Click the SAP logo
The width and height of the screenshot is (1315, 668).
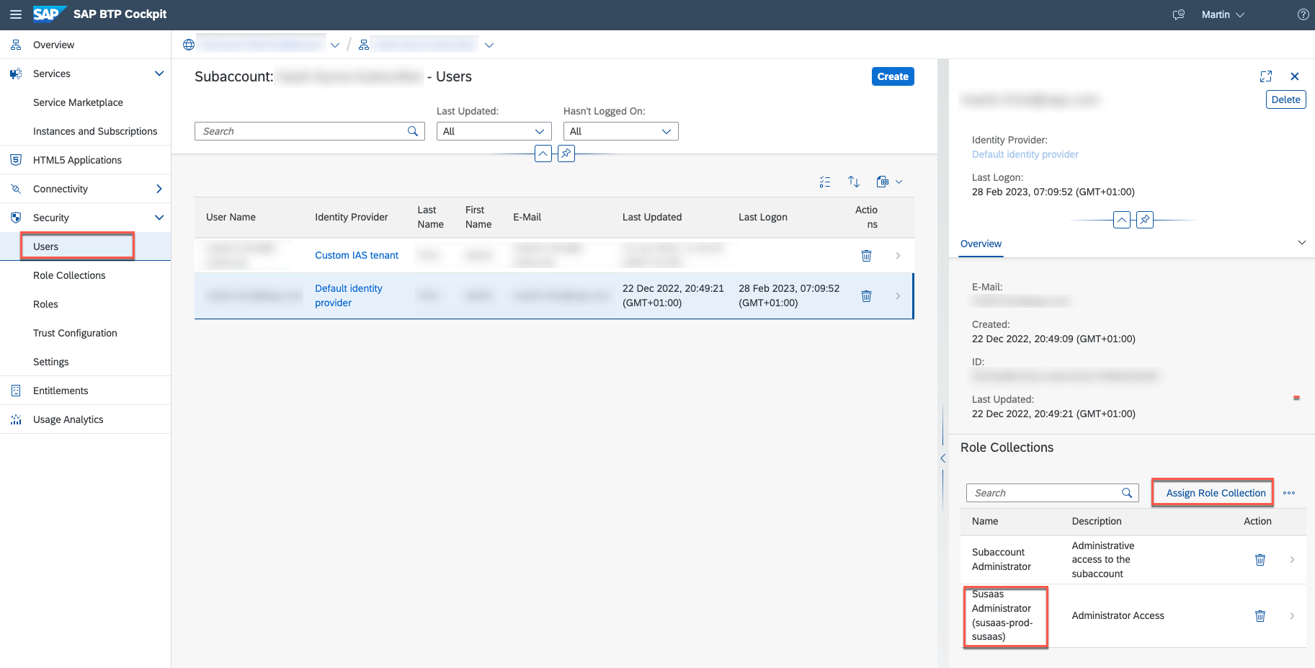[x=49, y=14]
